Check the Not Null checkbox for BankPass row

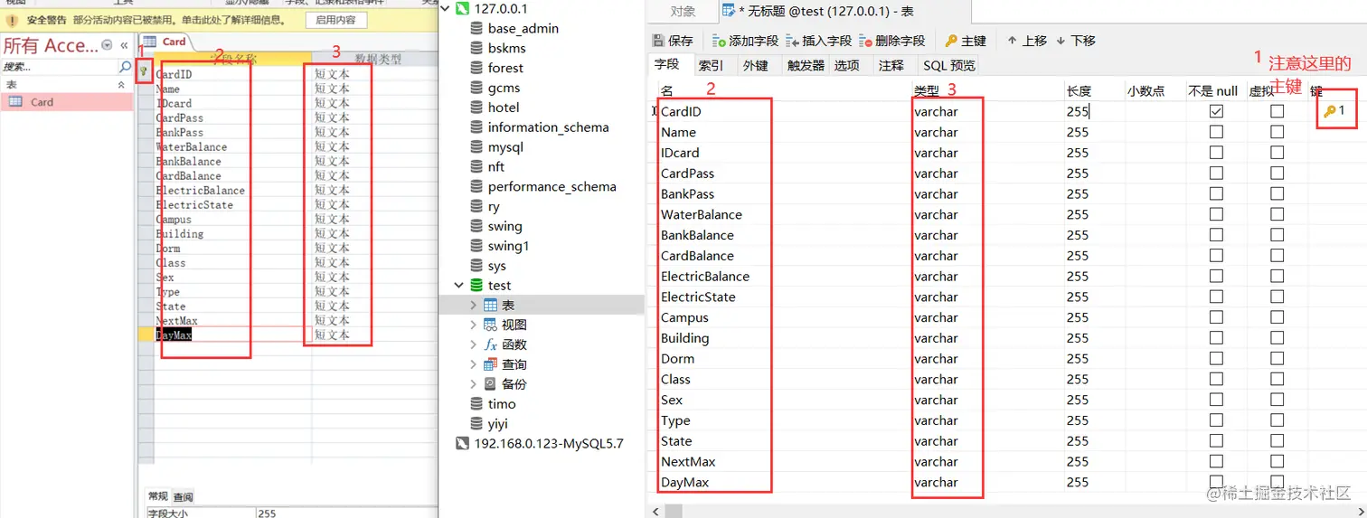click(1216, 193)
